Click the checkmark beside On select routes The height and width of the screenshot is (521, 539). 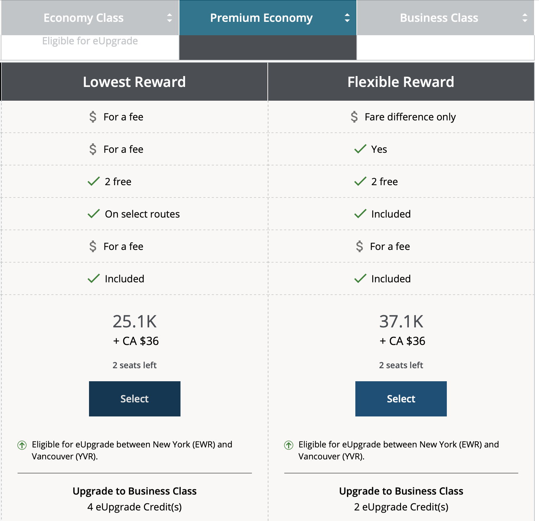coord(94,214)
